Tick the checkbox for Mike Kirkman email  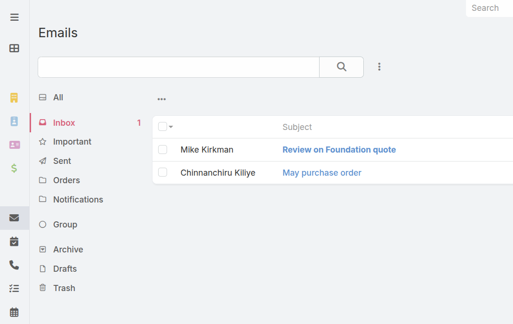[163, 150]
